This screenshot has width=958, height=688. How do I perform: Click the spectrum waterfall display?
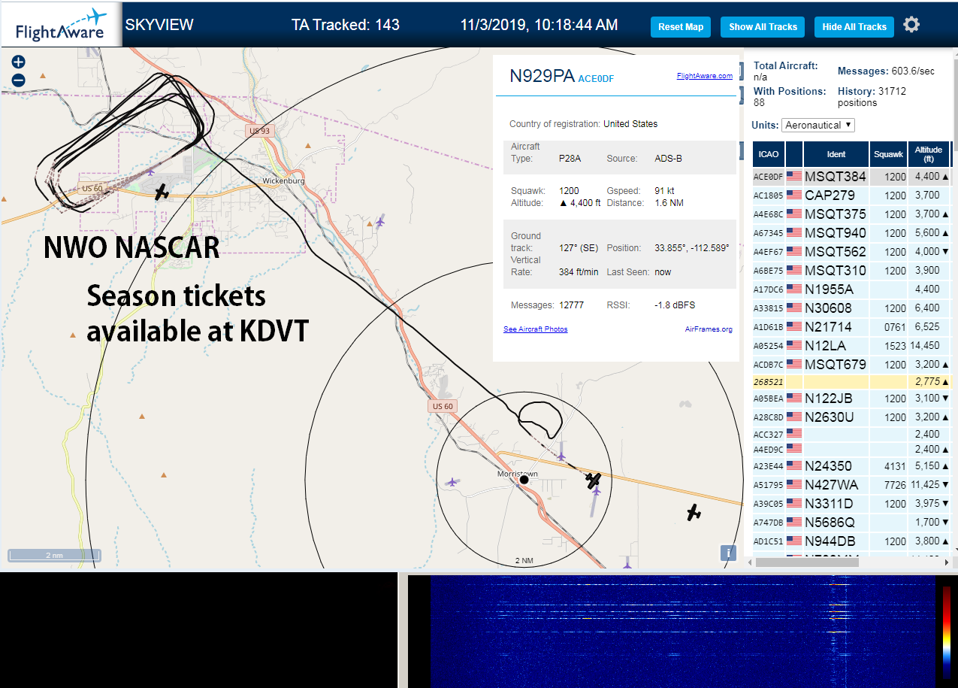coord(683,632)
